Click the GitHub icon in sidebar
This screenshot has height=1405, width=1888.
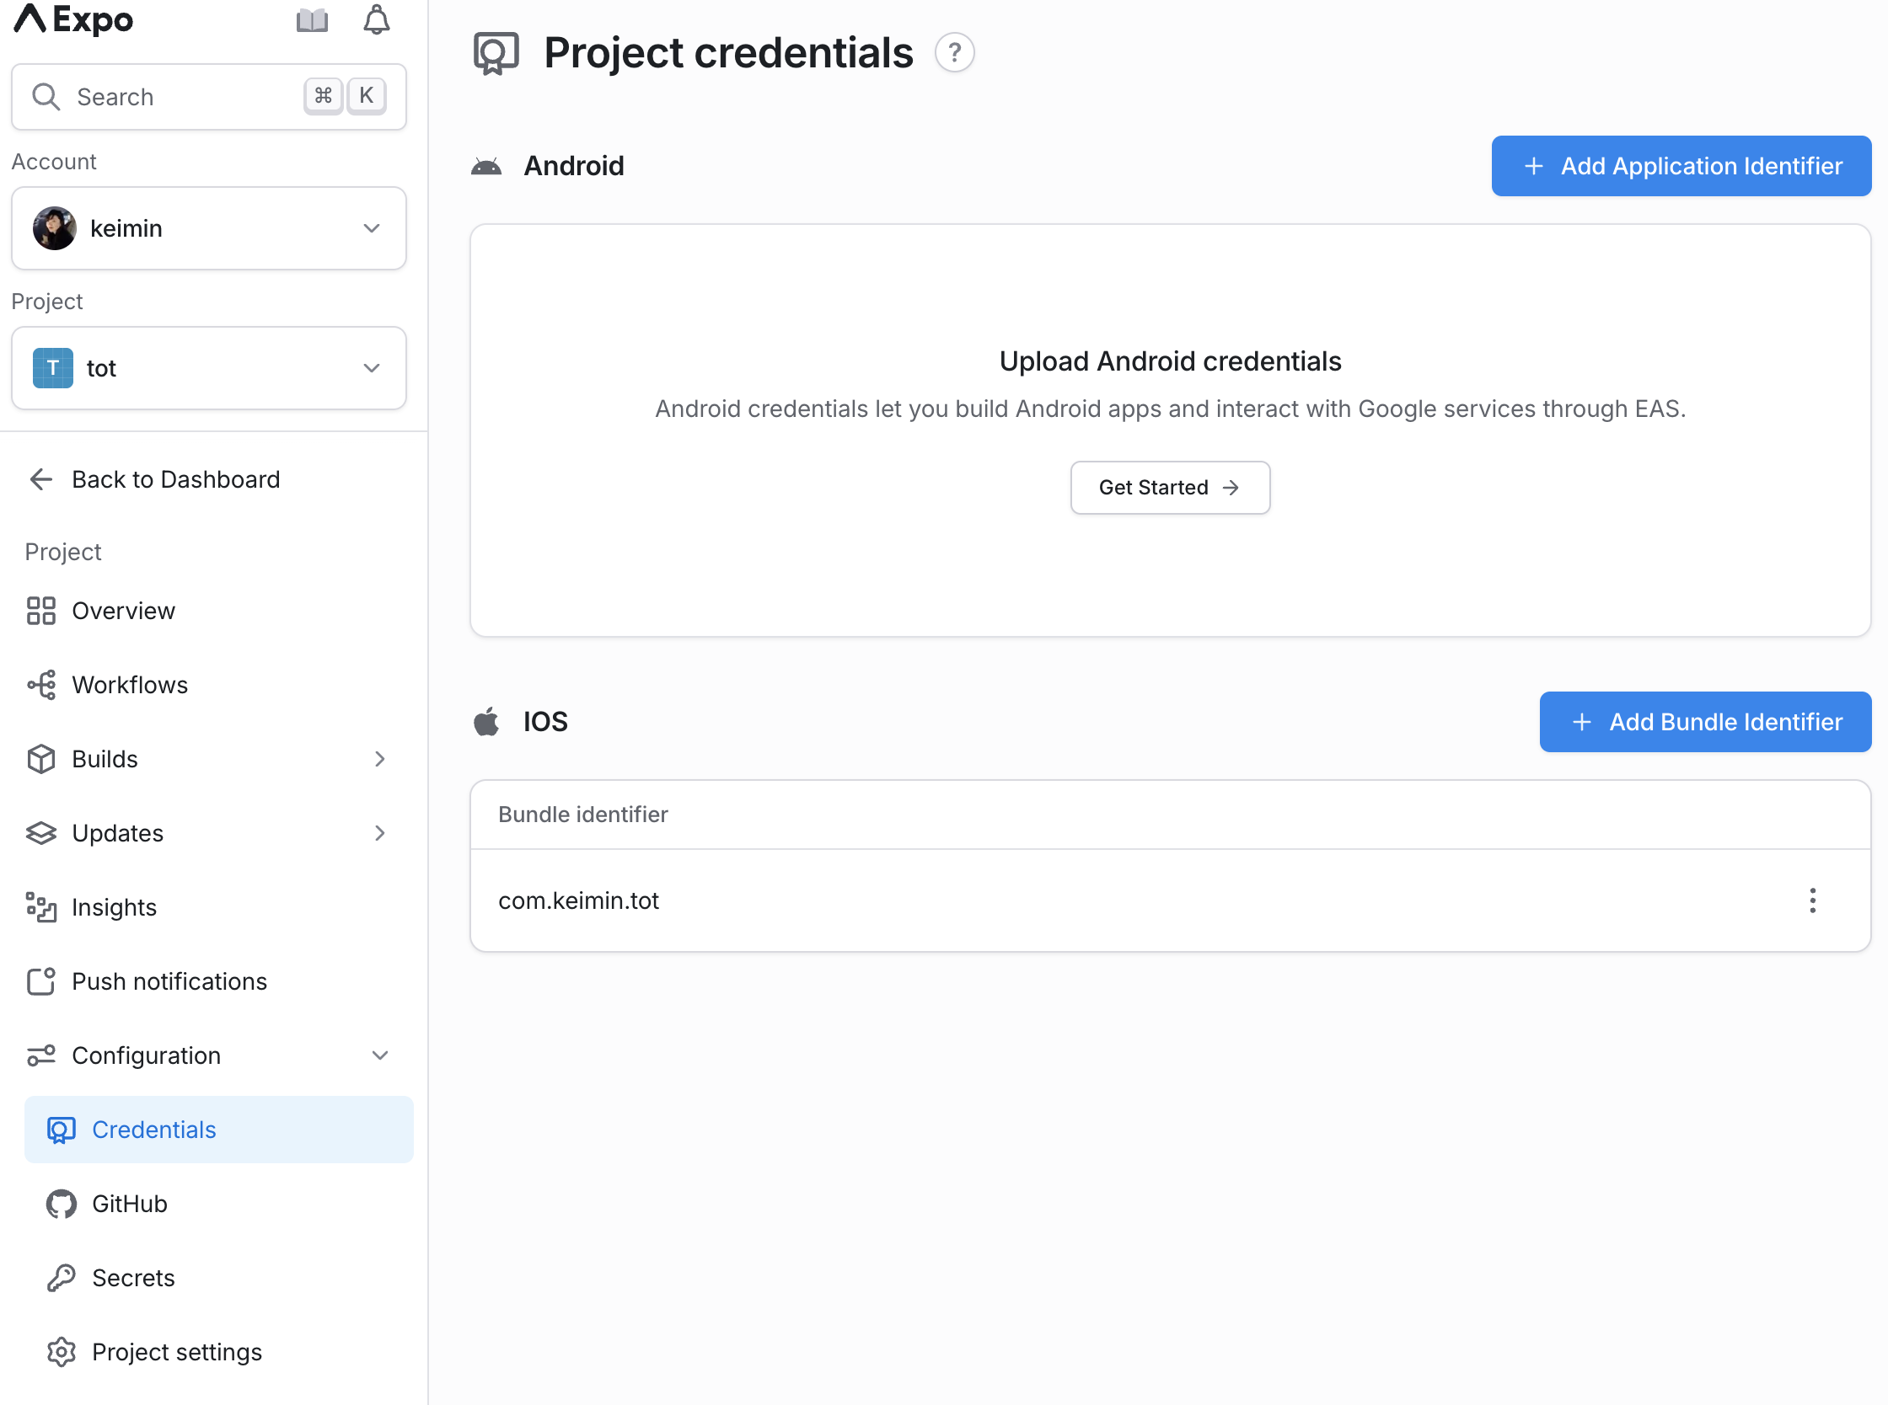coord(62,1204)
